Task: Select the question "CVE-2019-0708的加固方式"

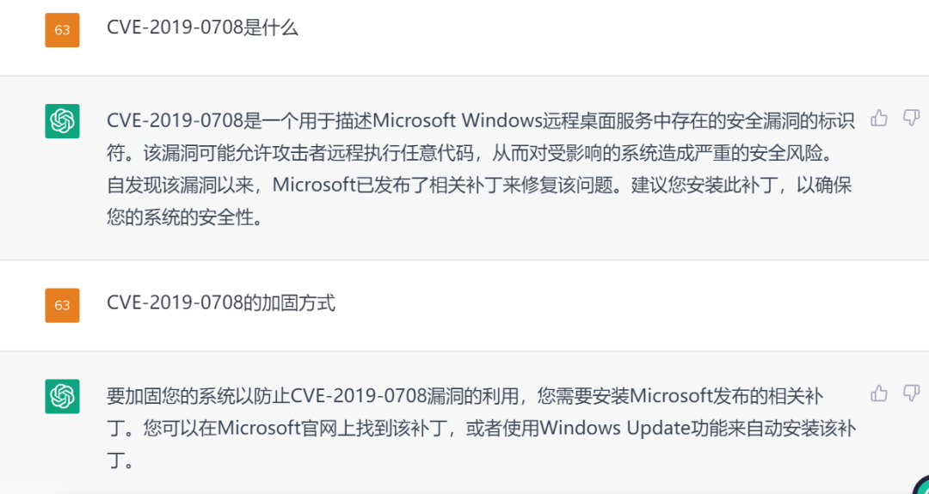Action: 221,303
